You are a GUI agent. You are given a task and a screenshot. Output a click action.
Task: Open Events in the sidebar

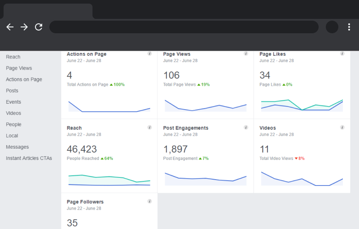pyautogui.click(x=13, y=101)
